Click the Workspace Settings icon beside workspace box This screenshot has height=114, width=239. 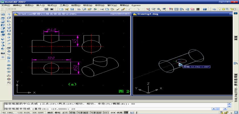[46, 9]
